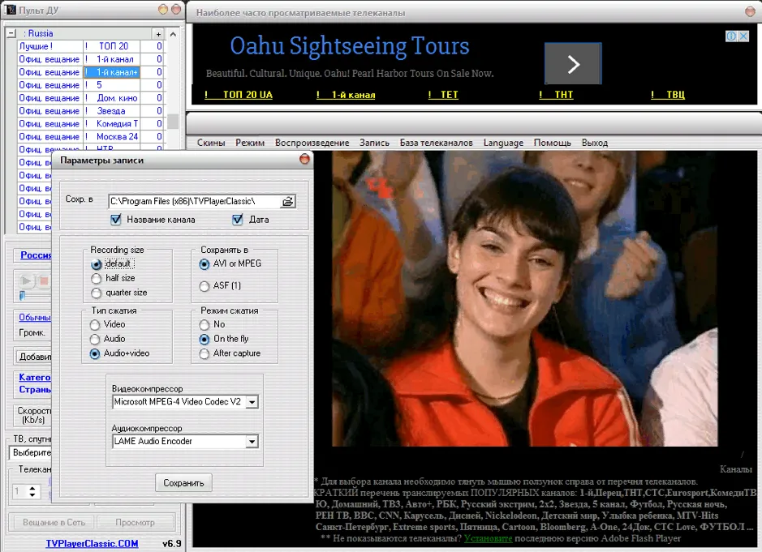Open the Аудиокомпрессор dropdown
The width and height of the screenshot is (762, 552).
tap(252, 441)
